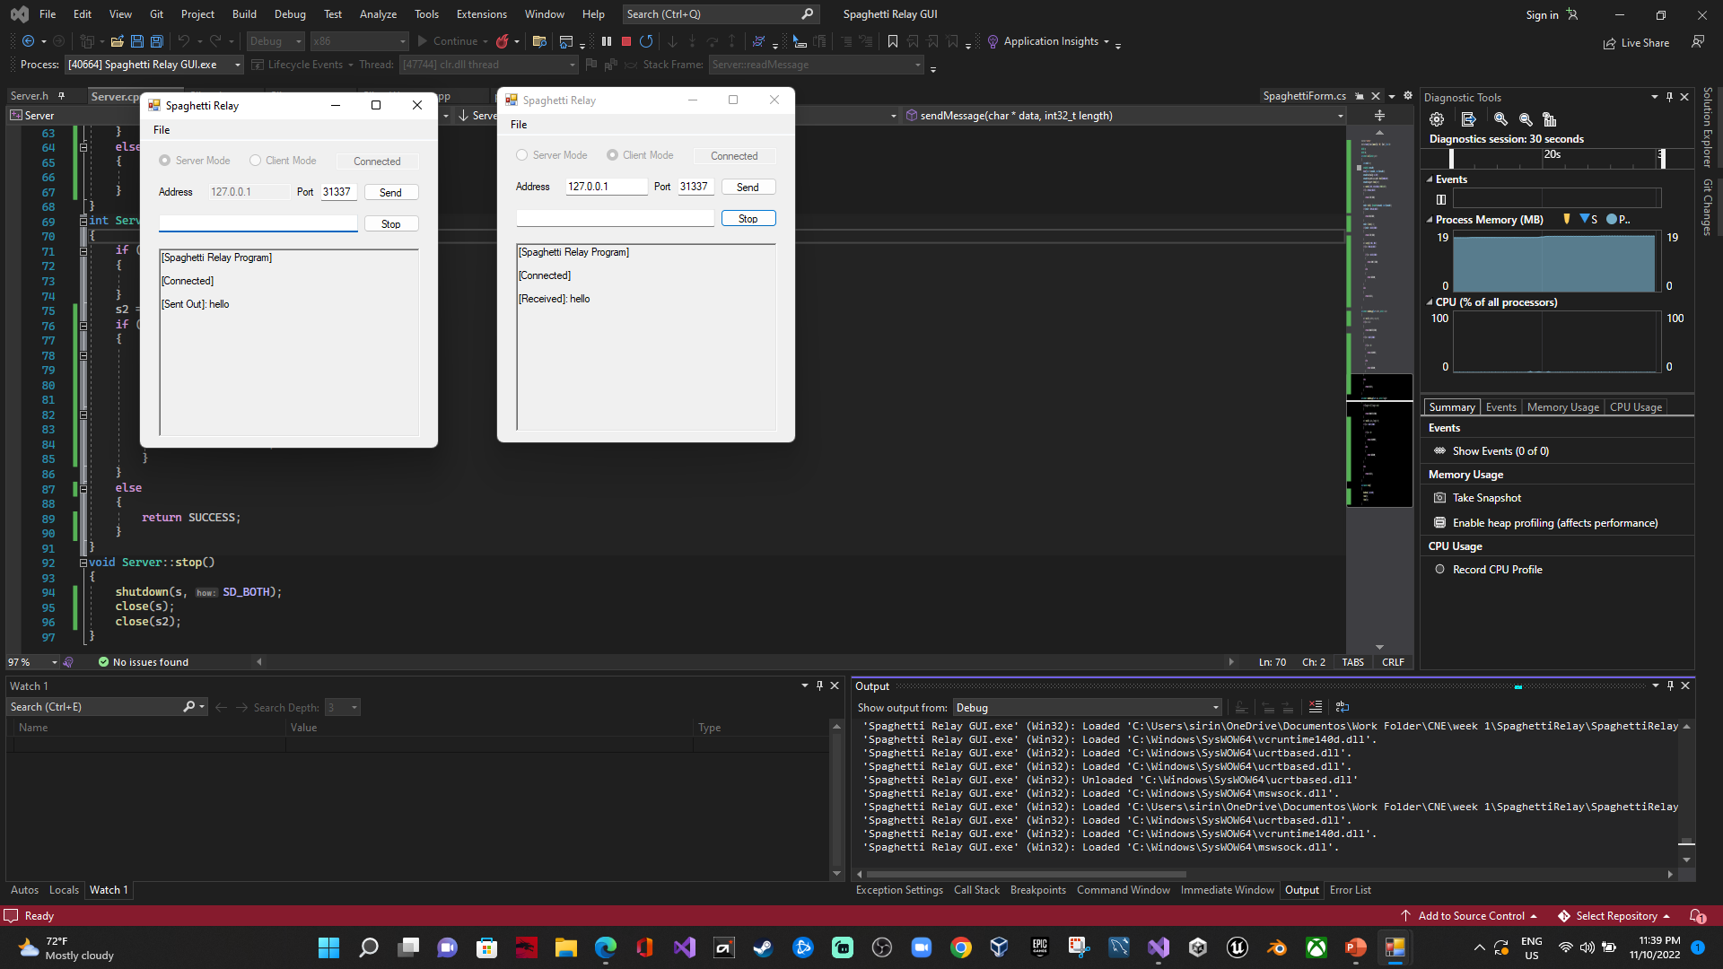This screenshot has width=1723, height=969.
Task: Open the Extensions menu
Action: pos(482,14)
